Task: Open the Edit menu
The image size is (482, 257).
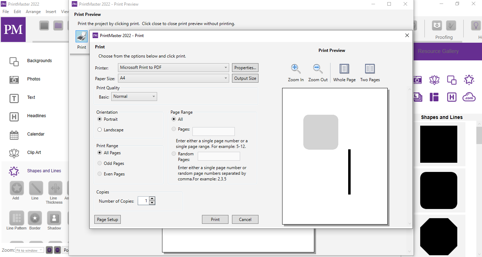Action: (17, 12)
